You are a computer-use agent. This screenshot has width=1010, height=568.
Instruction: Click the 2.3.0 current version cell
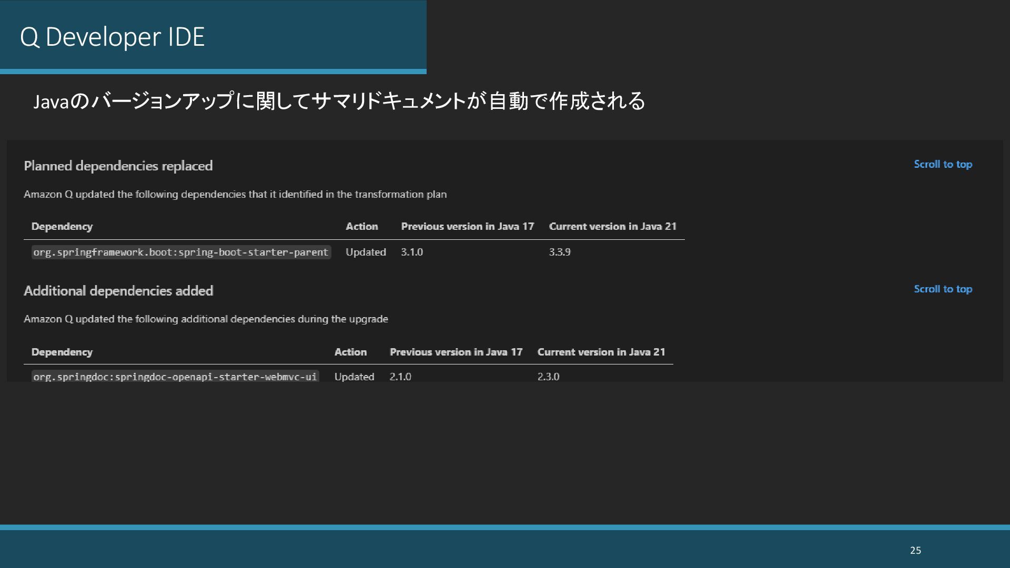(548, 377)
